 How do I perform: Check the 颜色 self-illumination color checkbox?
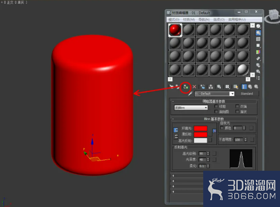[222, 128]
